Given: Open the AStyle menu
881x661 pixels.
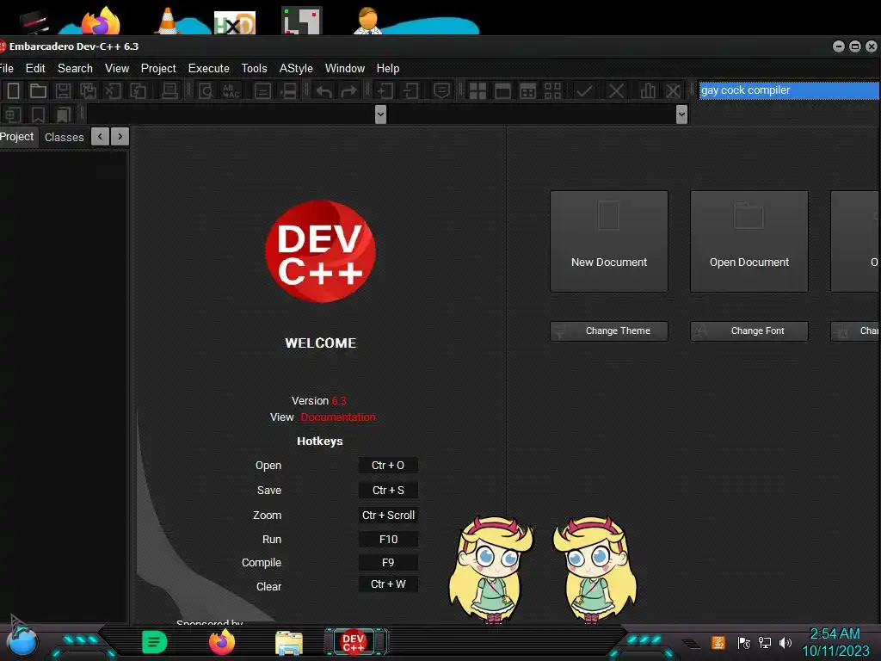Looking at the screenshot, I should tap(296, 68).
